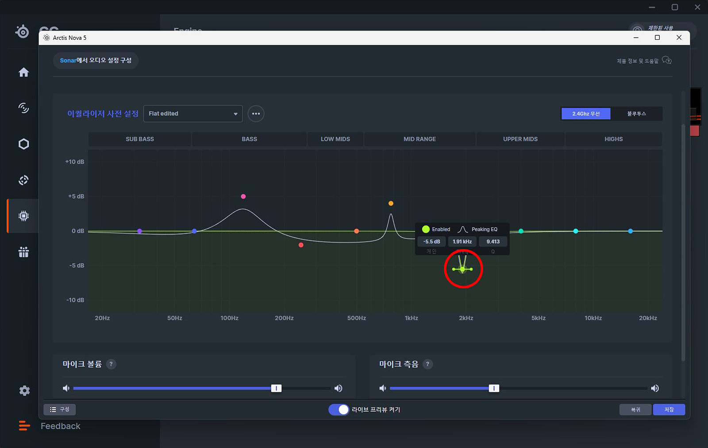Select the orange EQ band point on peak
708x448 pixels.
tap(391, 203)
